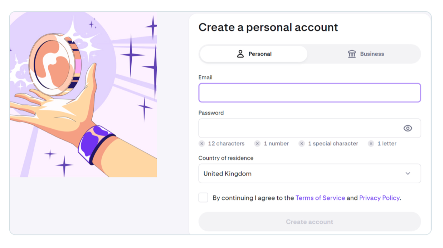Image resolution: width=443 pixels, height=248 pixels.
Task: Click the x icon beside 12 characters
Action: 202,144
